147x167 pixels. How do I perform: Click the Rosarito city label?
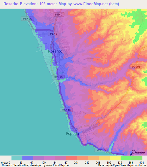coord(55,51)
